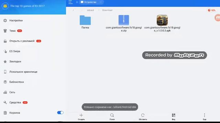Click the Закладки star icon

[5, 61]
